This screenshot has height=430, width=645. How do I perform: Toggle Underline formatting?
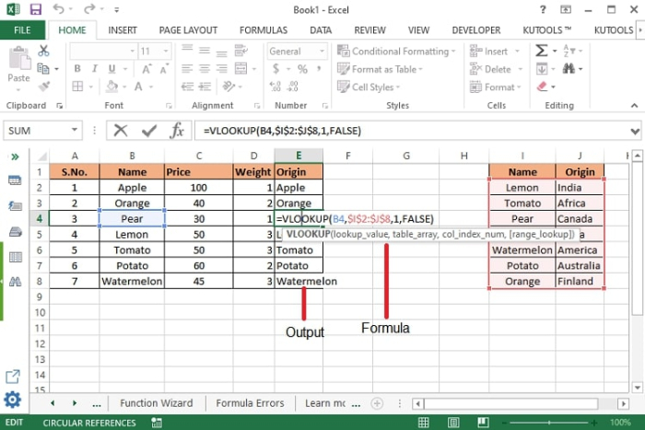(x=111, y=69)
